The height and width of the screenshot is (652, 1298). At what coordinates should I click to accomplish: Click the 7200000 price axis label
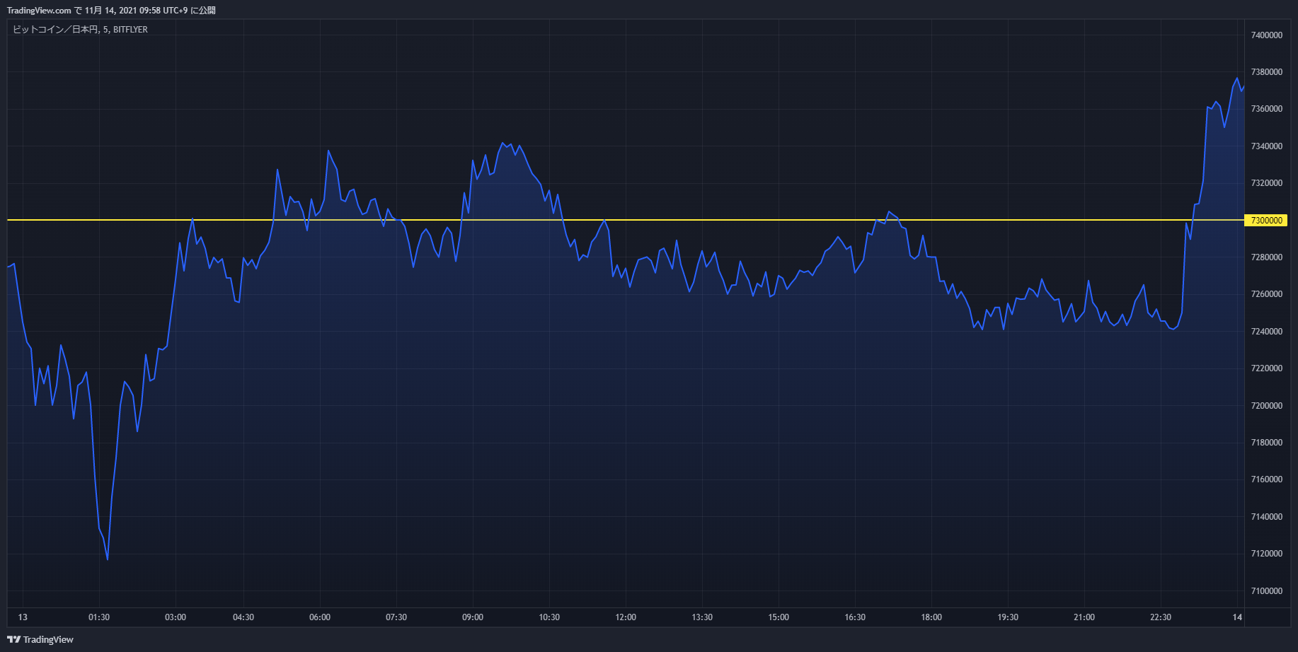1266,406
